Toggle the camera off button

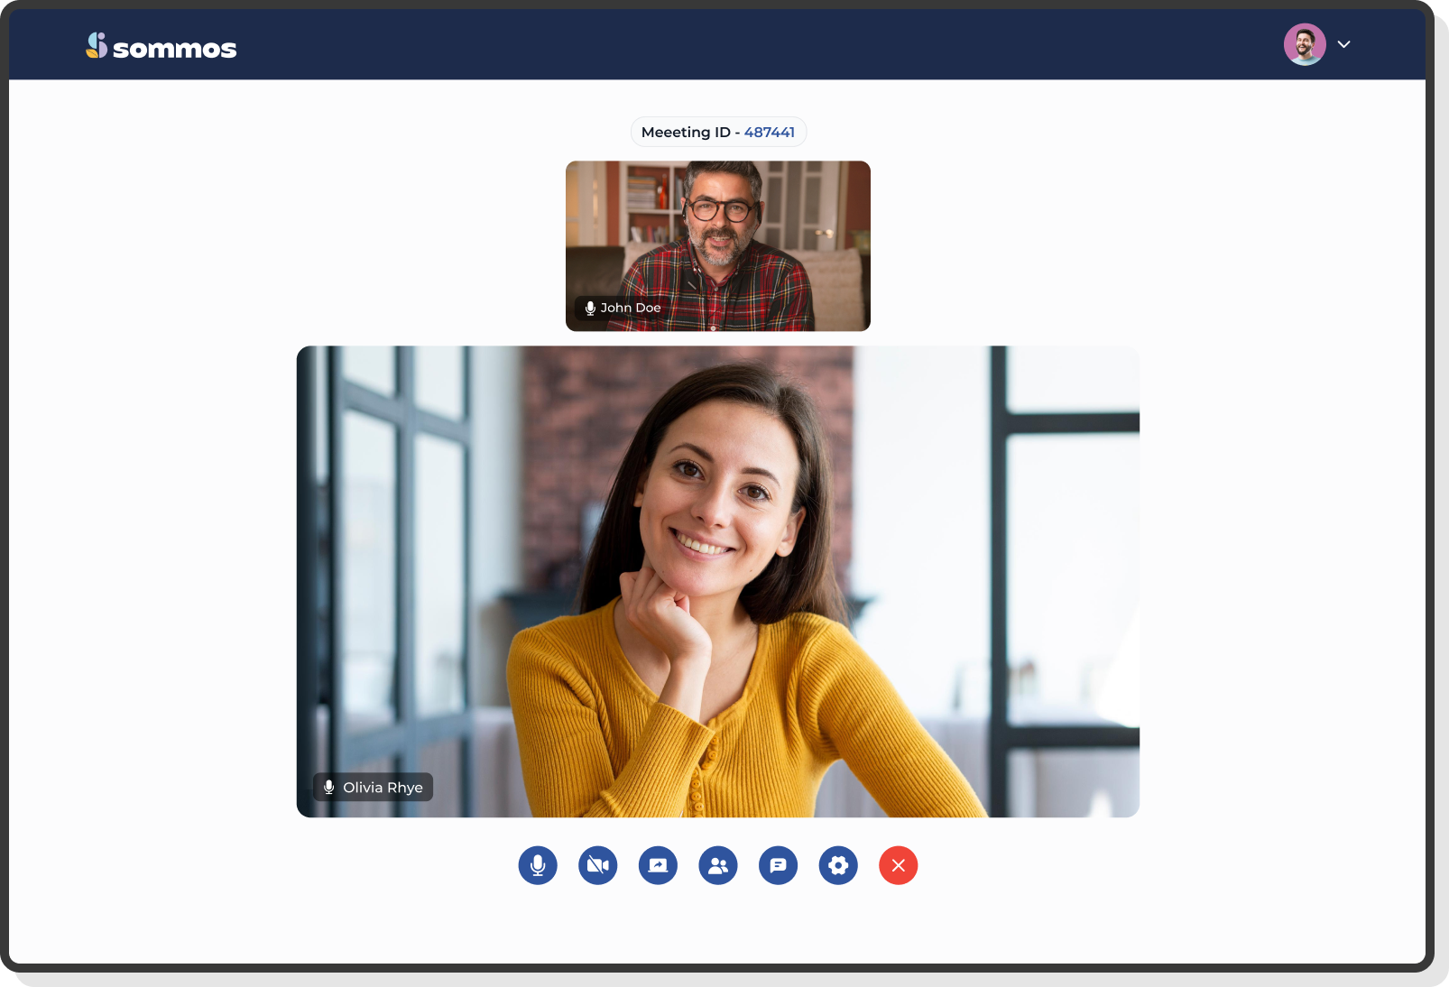[x=597, y=866]
